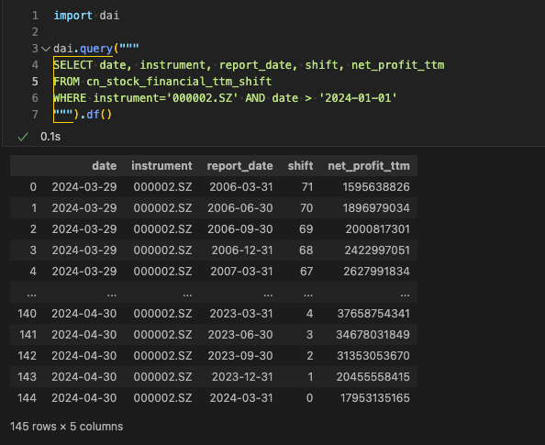545x445 pixels.
Task: Click date cell 2024-04-30 in row 144
Action: click(84, 398)
